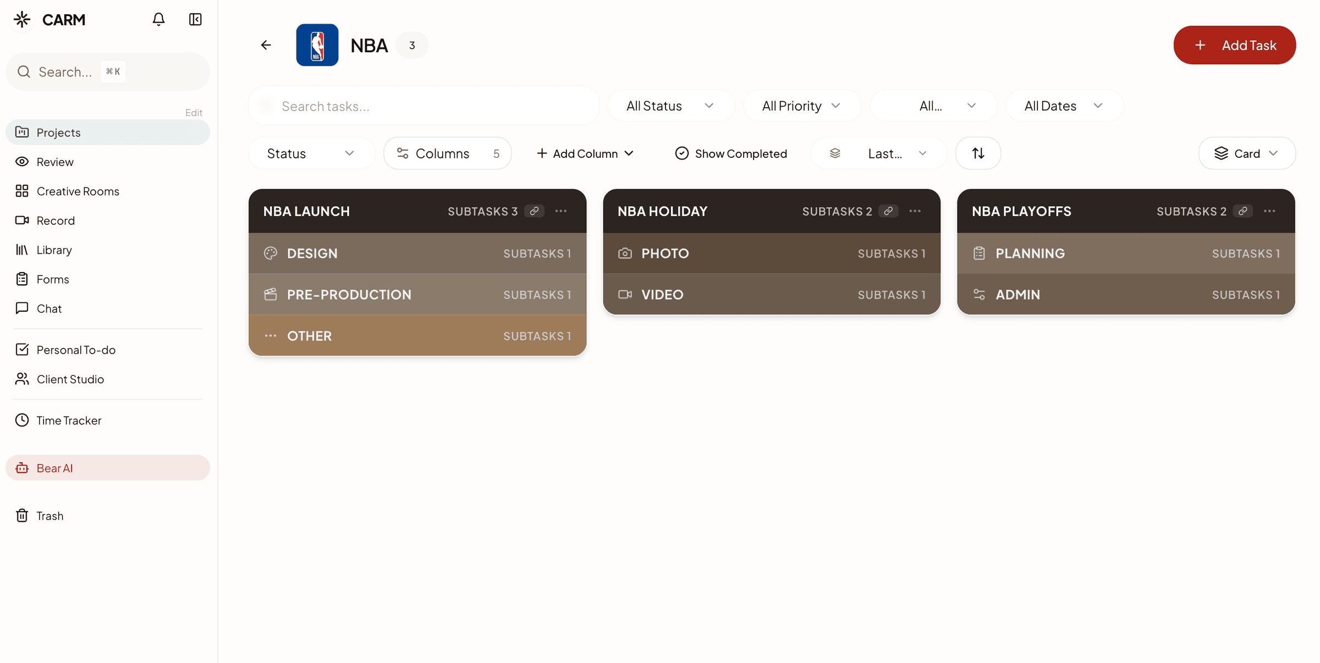Open the All Dates filter dropdown

click(1064, 106)
